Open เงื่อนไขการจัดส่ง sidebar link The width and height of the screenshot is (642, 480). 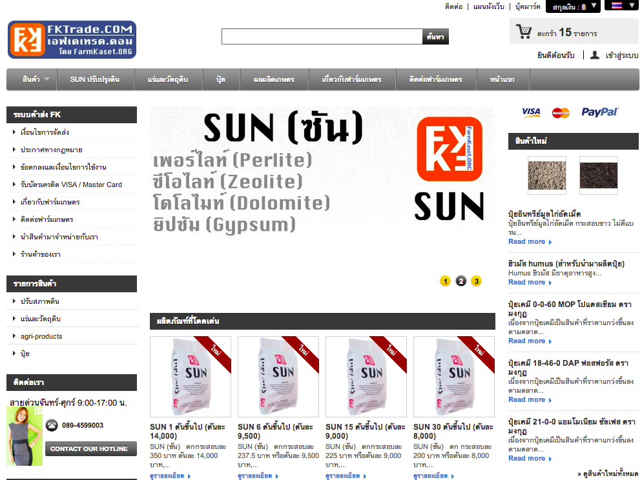tap(45, 132)
